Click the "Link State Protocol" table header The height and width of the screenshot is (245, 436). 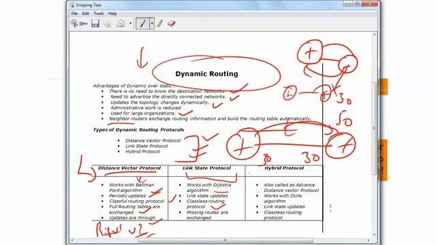[x=206, y=168]
